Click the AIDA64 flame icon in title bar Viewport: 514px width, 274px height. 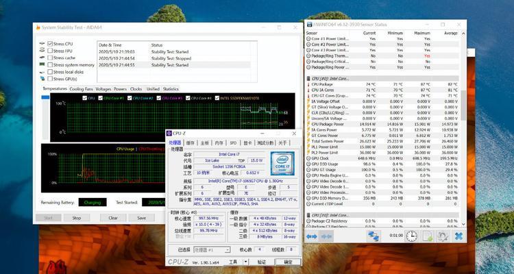point(38,27)
